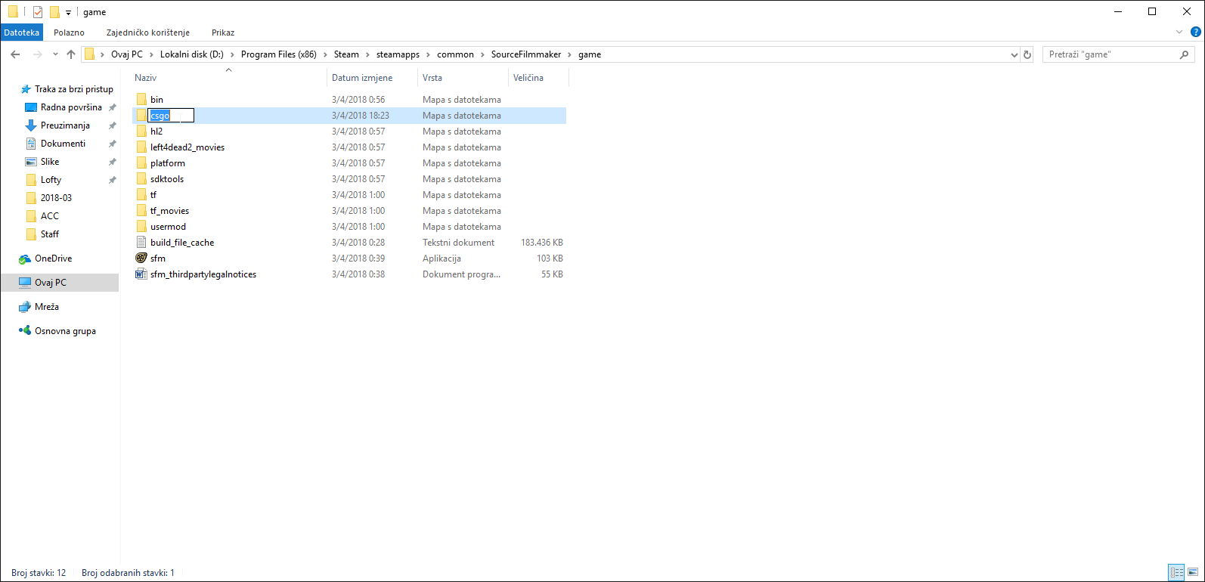This screenshot has height=582, width=1205.
Task: Select Ovaj PC in navigation pane
Action: coord(51,283)
